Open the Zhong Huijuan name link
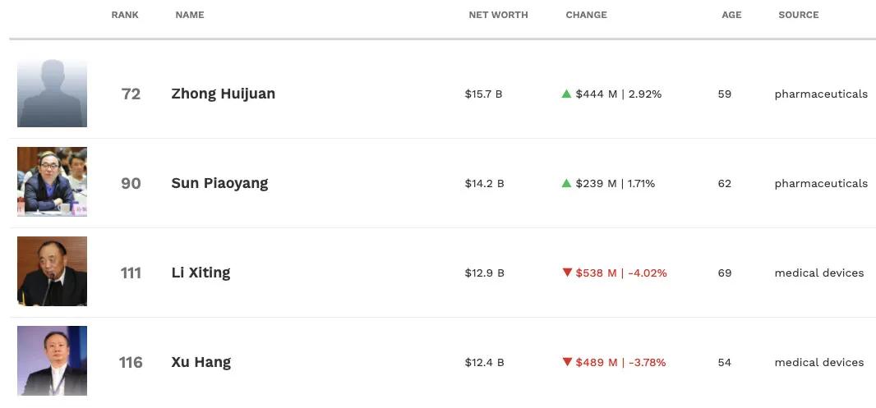The height and width of the screenshot is (408, 876). coord(224,94)
